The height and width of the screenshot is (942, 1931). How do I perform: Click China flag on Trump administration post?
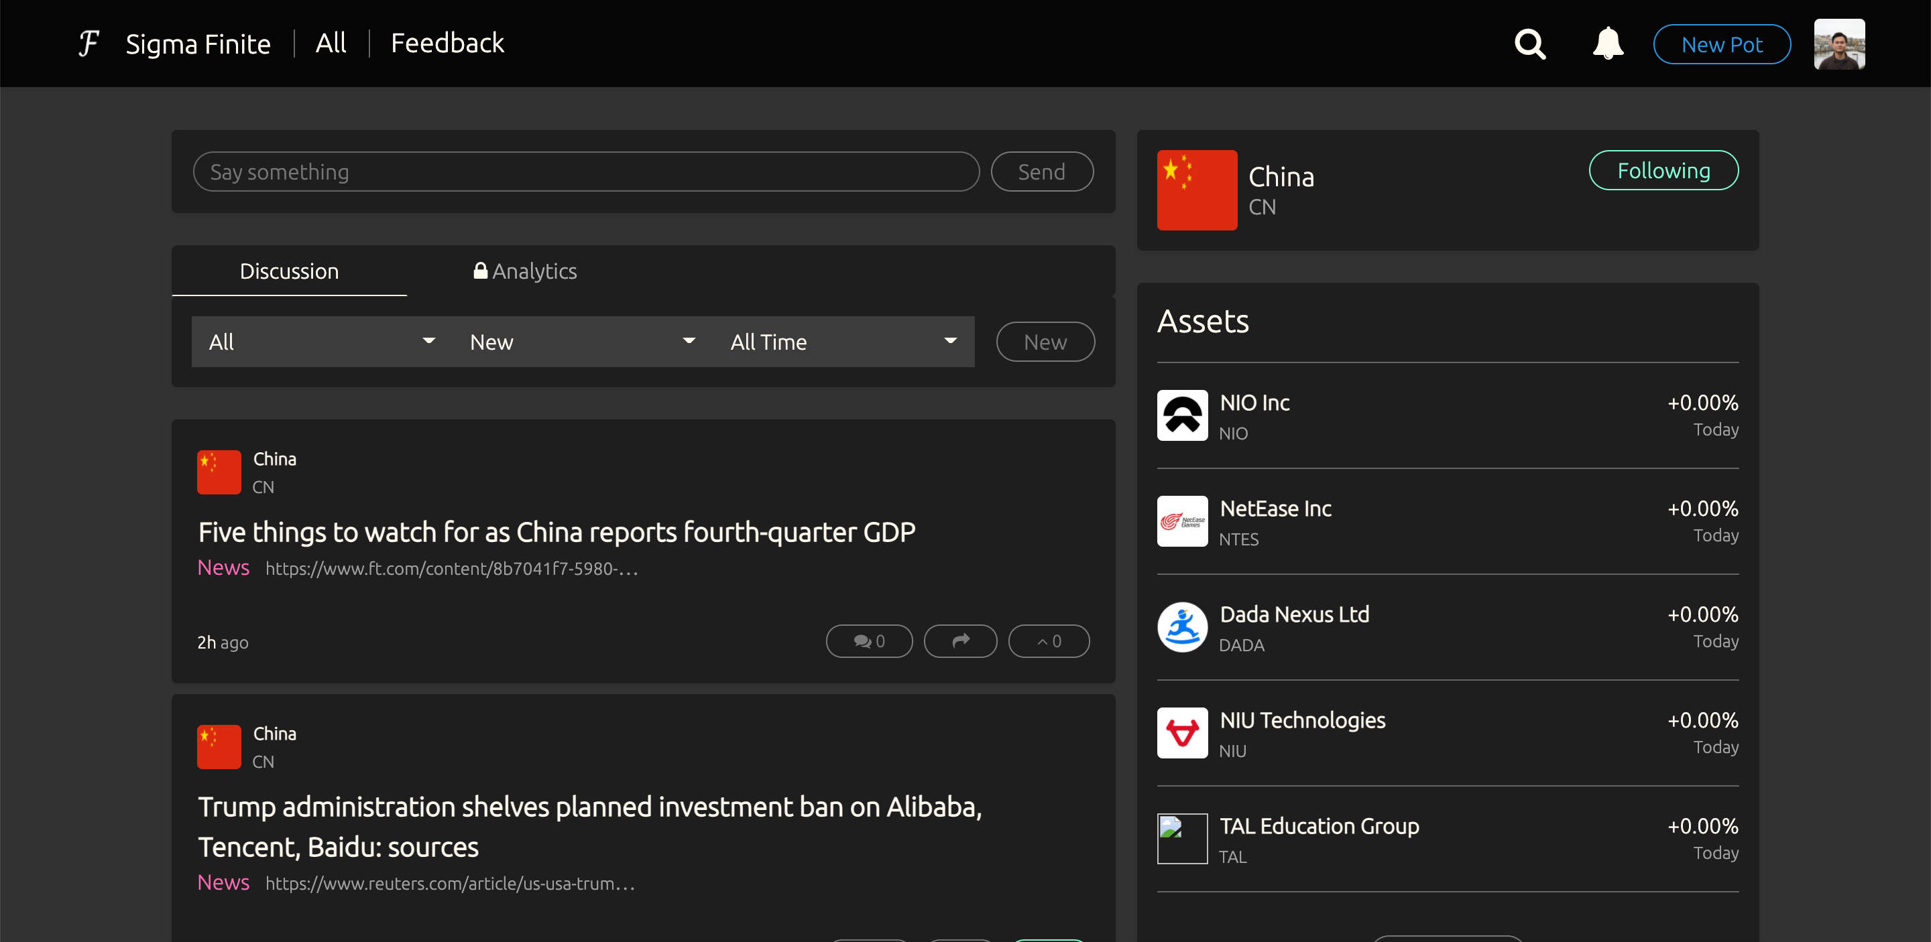click(x=218, y=746)
